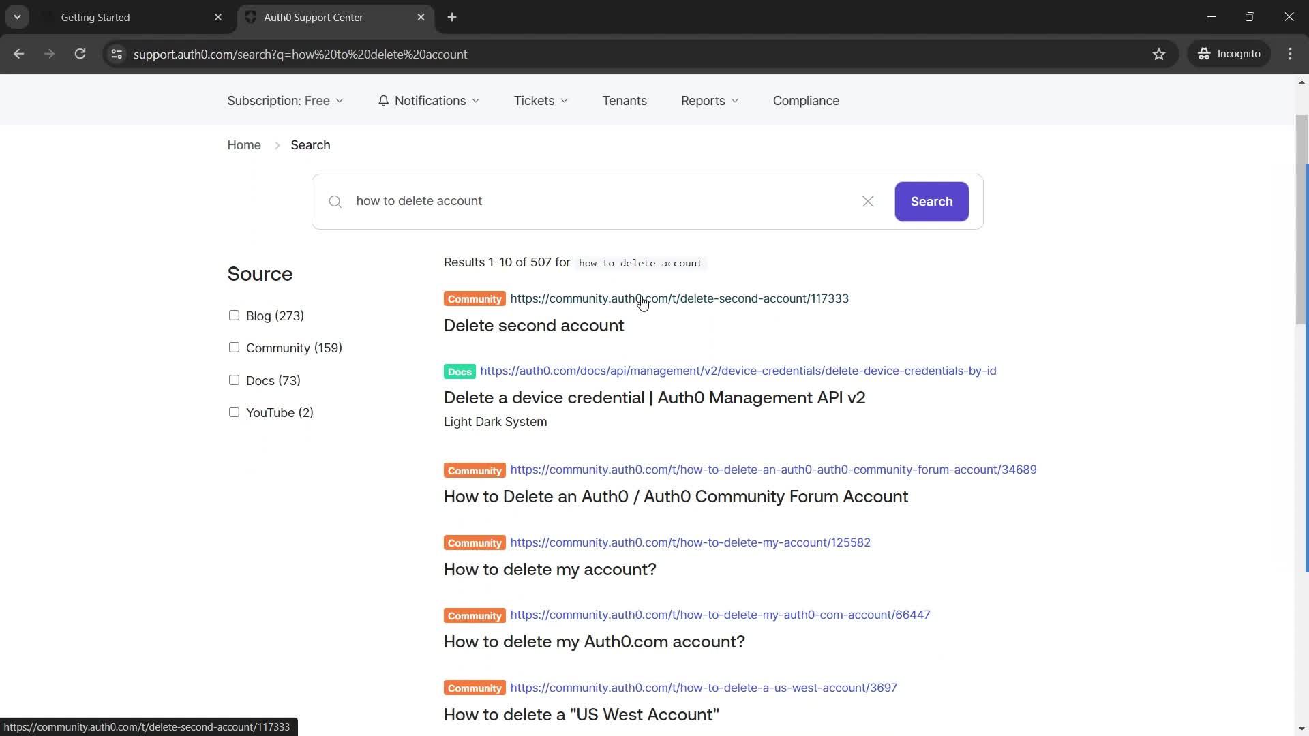Viewport: 1309px width, 736px height.
Task: Click the Results 1-10 of 507 text
Action: pyautogui.click(x=507, y=262)
